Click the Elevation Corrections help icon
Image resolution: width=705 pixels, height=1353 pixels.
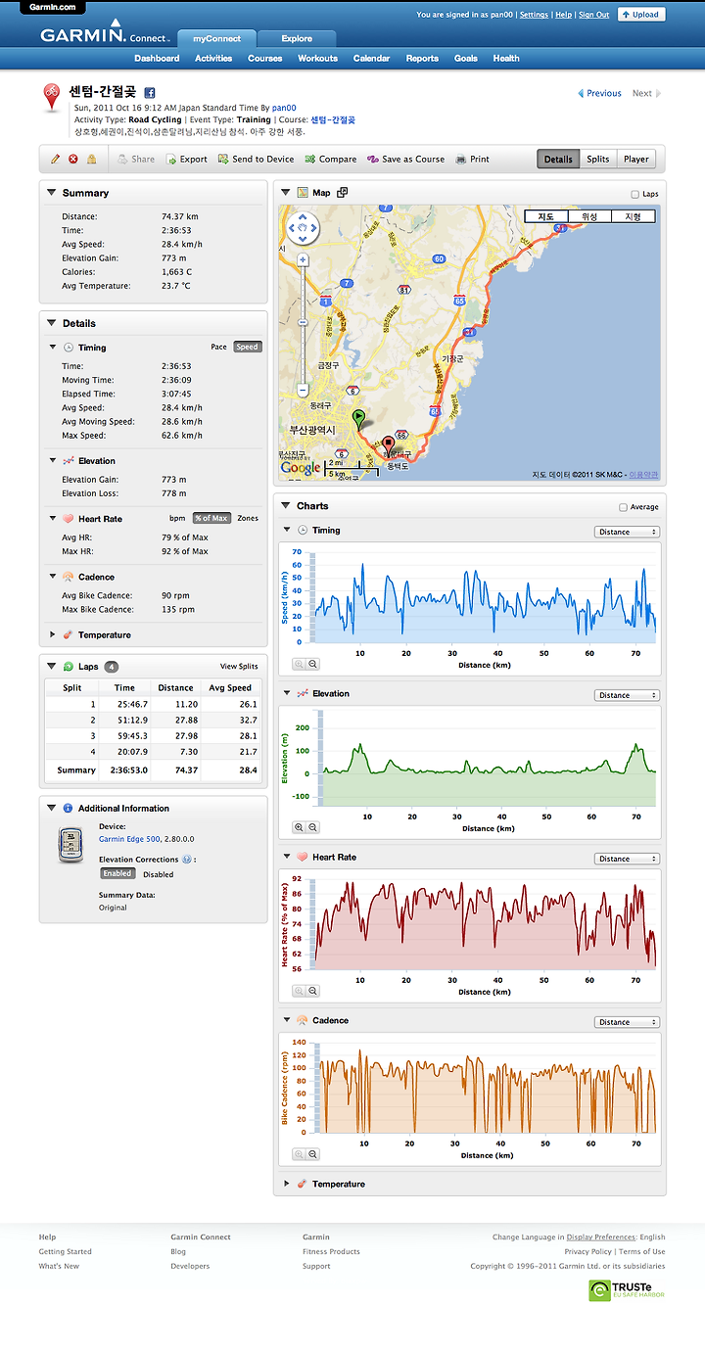click(x=186, y=860)
